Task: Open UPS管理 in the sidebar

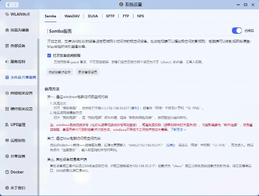Action: point(18,124)
